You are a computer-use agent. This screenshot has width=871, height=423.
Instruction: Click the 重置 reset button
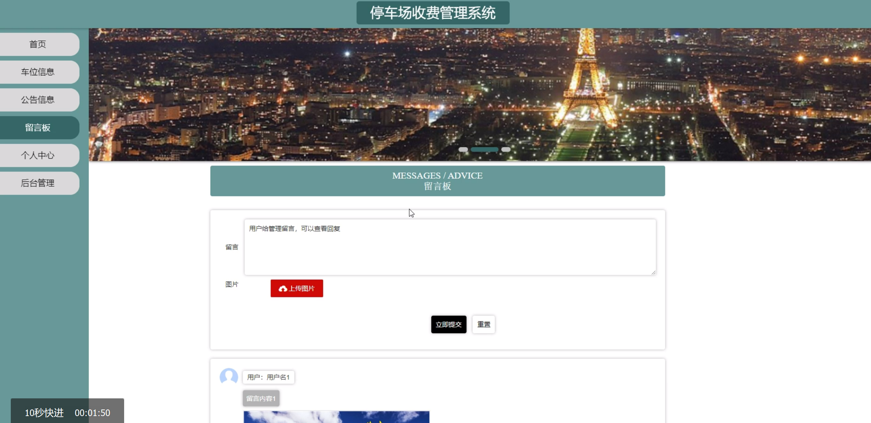tap(484, 324)
